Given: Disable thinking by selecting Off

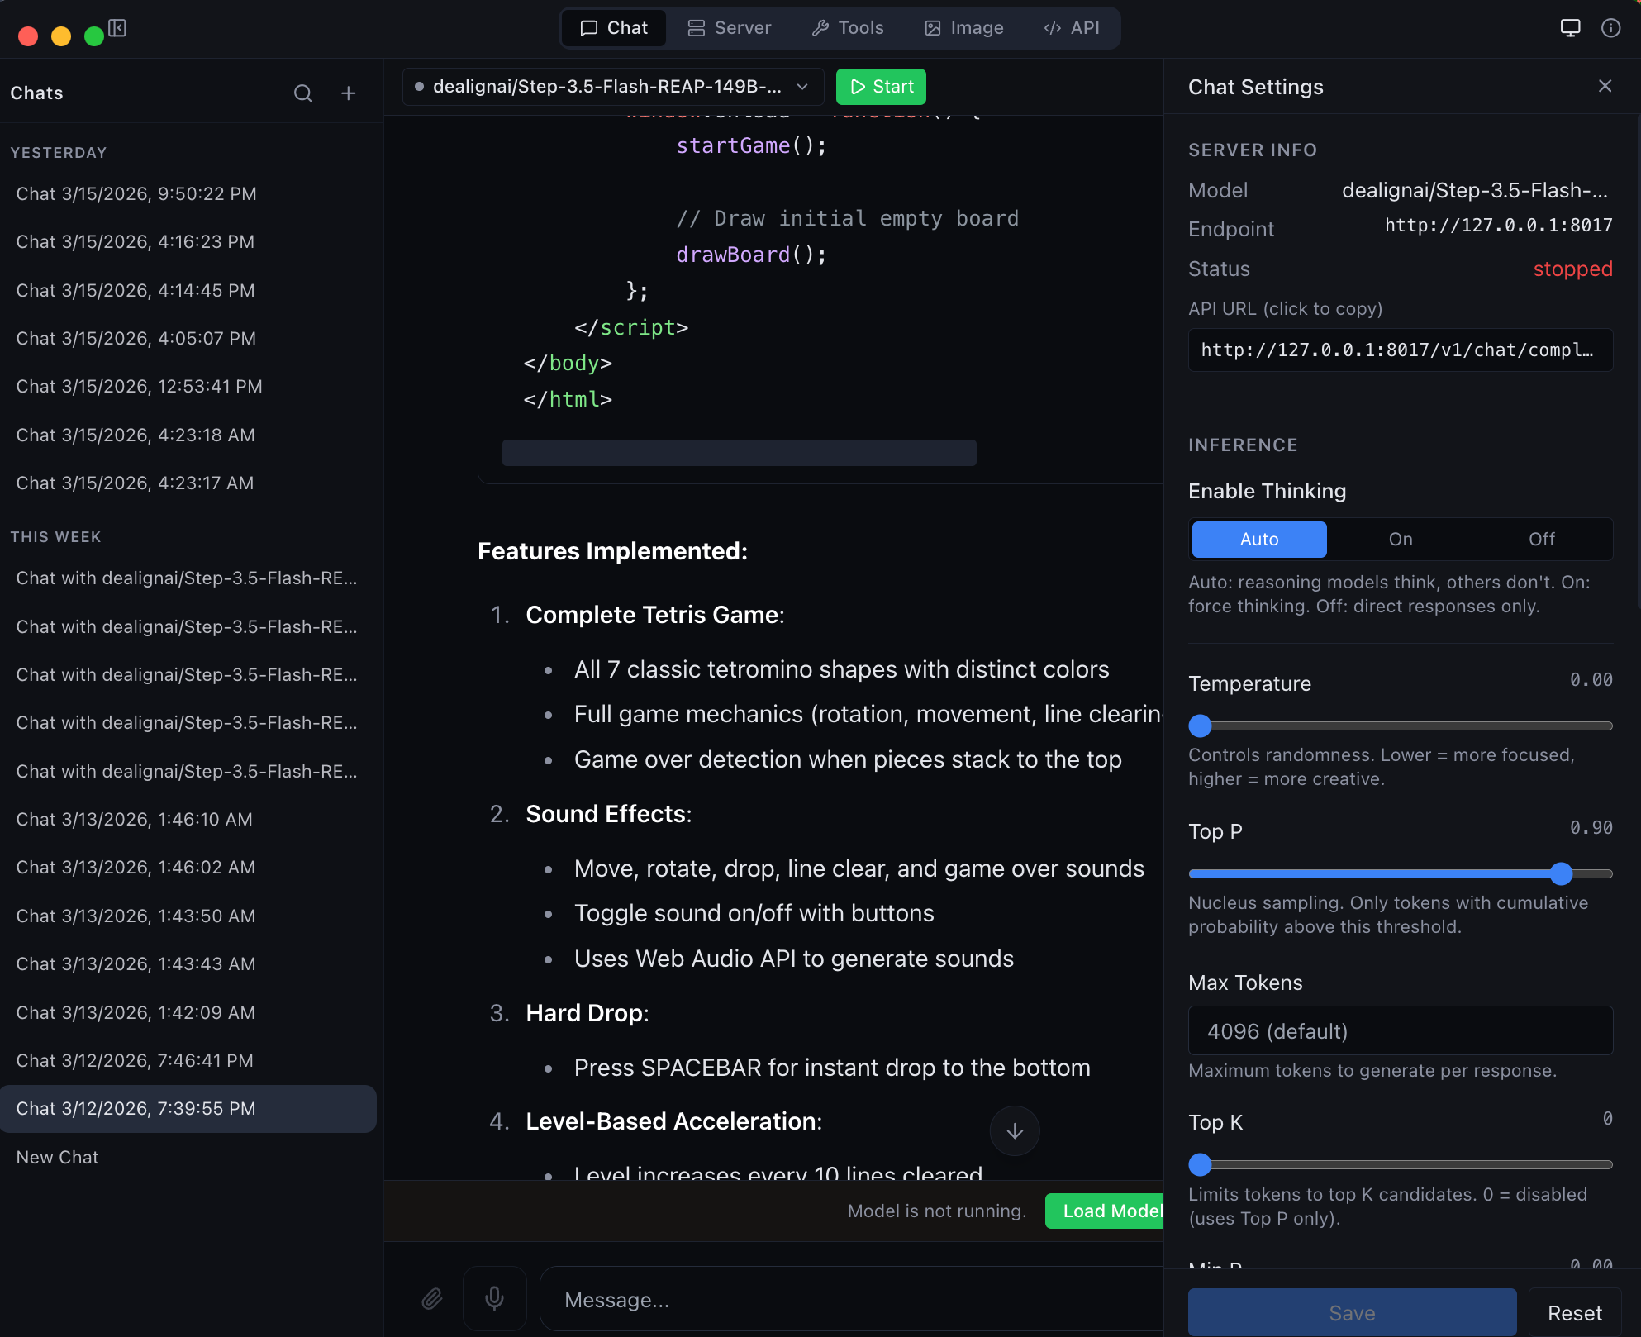Looking at the screenshot, I should [1540, 539].
